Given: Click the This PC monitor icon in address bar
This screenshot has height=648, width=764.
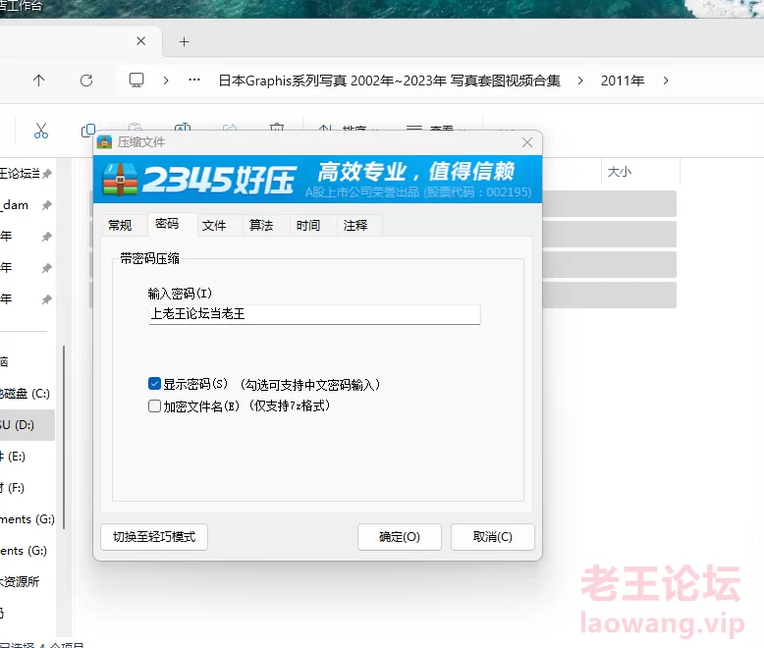Looking at the screenshot, I should pyautogui.click(x=136, y=80).
